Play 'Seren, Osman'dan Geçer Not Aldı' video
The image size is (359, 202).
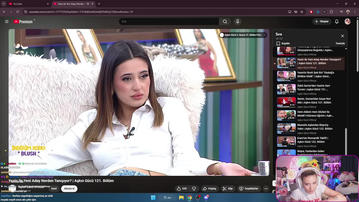(309, 102)
